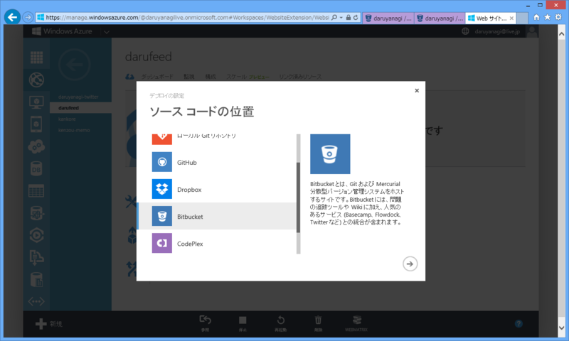Image resolution: width=569 pixels, height=341 pixels.
Task: Open Networks arrows icon in sidebar
Action: pyautogui.click(x=36, y=301)
